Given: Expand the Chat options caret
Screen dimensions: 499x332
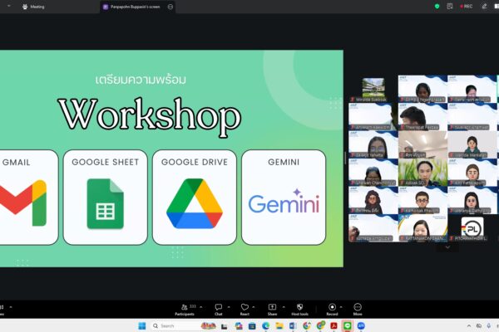Looking at the screenshot, I should click(x=229, y=307).
